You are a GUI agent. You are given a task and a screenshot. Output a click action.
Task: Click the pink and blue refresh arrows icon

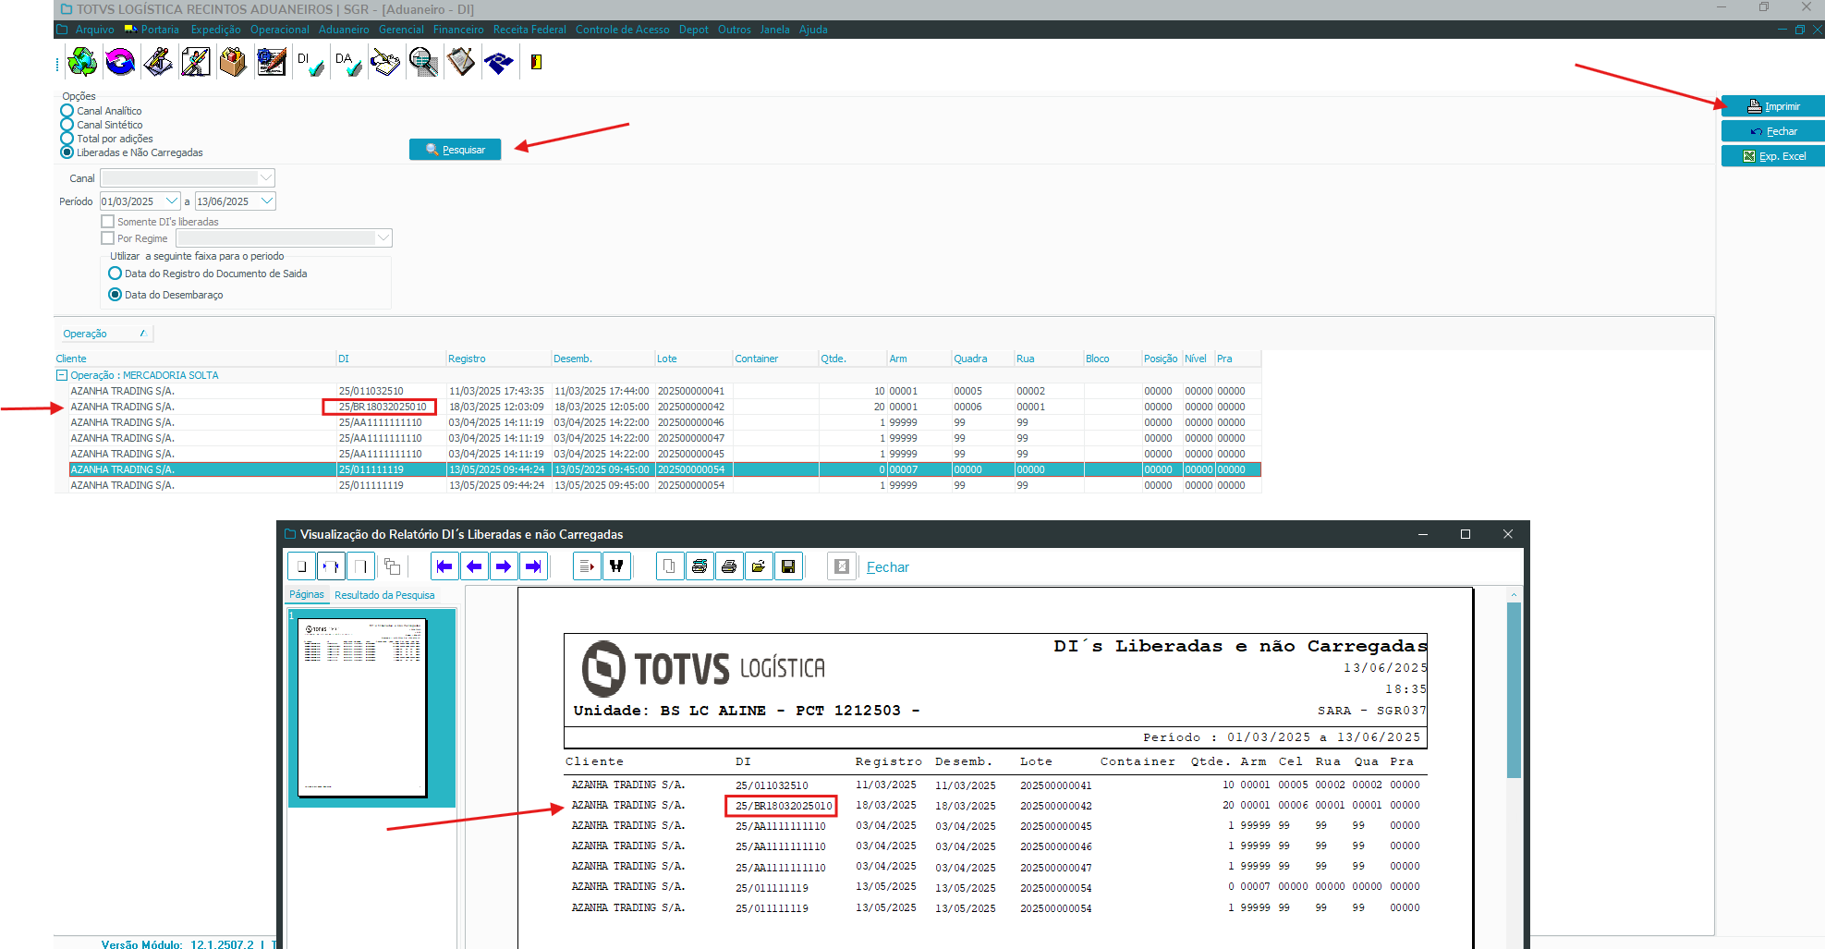click(x=120, y=62)
